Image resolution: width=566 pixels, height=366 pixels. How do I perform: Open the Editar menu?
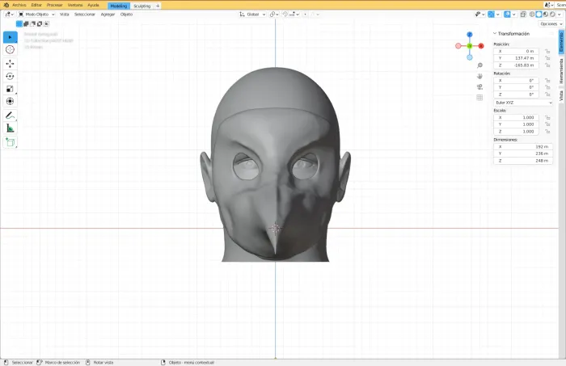point(36,5)
